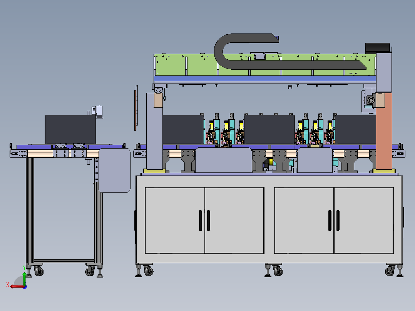This screenshot has width=415, height=311.
Task: Select the dark box on the left conveyor stand
Action: pos(70,130)
